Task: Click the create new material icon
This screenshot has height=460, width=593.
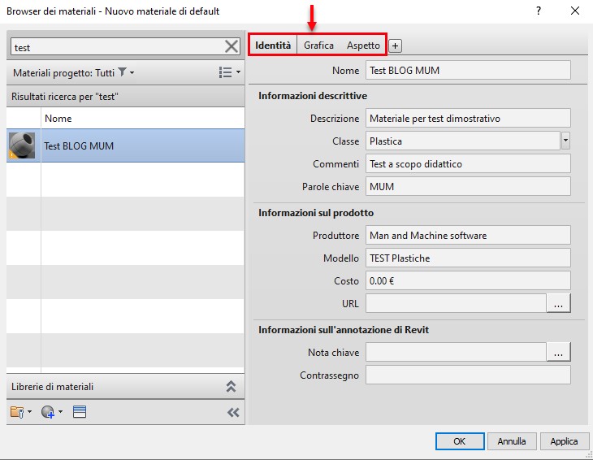Action: 50,412
